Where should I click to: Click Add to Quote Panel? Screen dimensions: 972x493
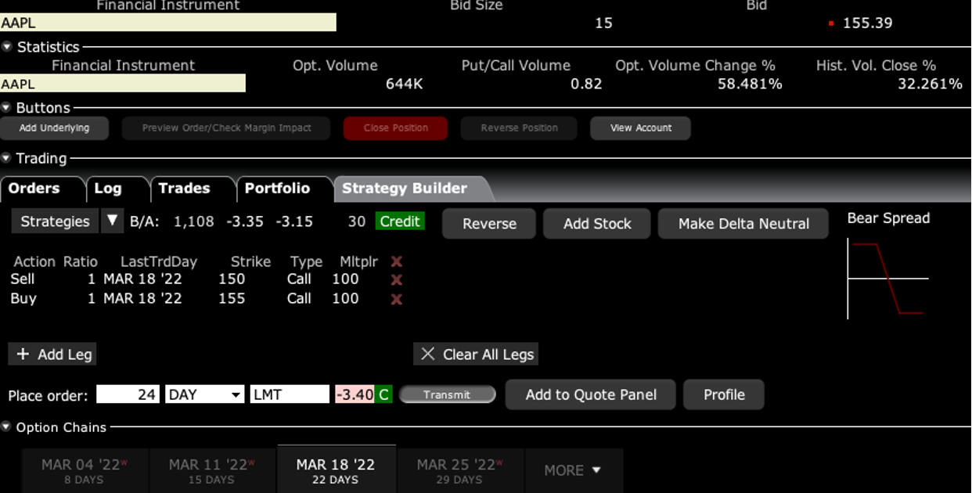[591, 395]
